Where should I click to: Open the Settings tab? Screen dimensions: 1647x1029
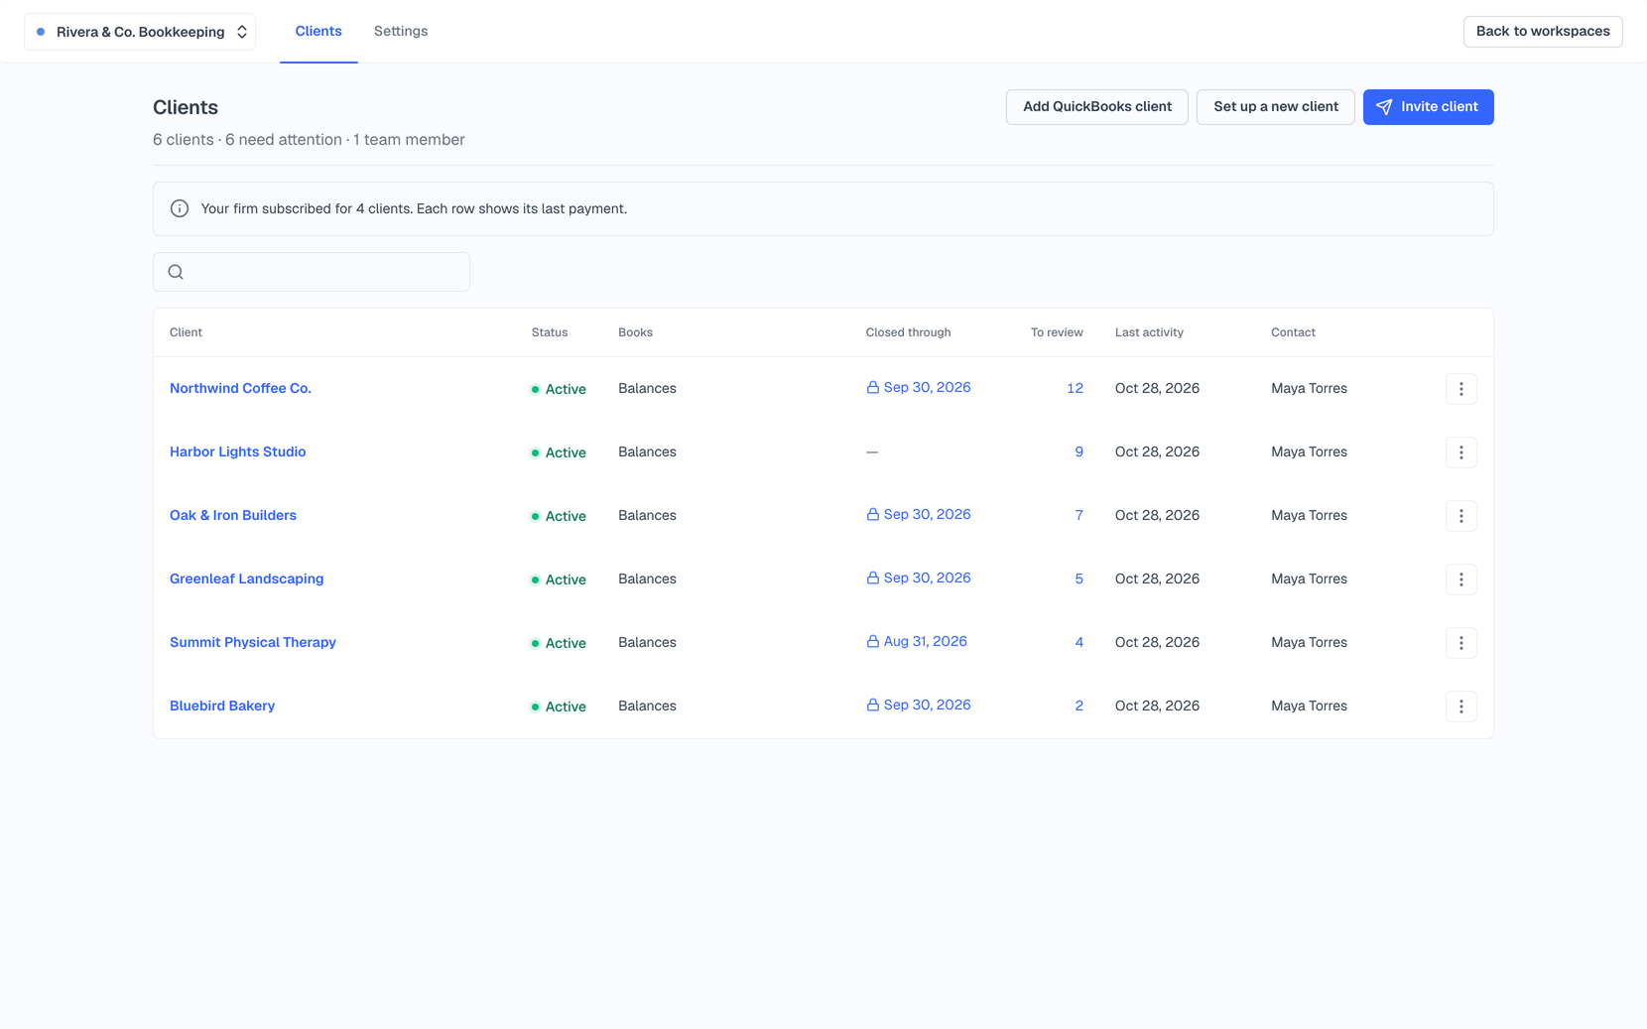coord(401,32)
